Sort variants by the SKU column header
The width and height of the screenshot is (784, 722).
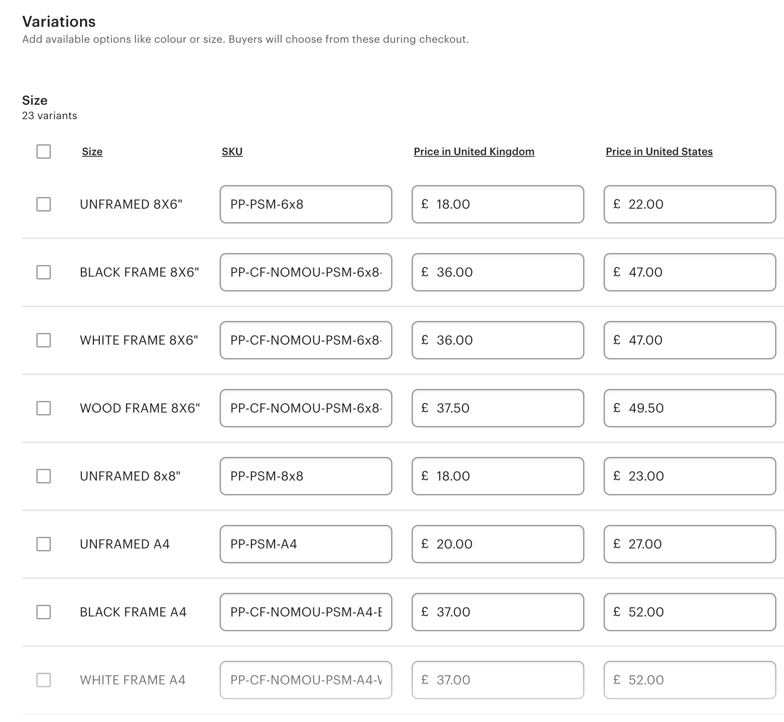pos(232,152)
